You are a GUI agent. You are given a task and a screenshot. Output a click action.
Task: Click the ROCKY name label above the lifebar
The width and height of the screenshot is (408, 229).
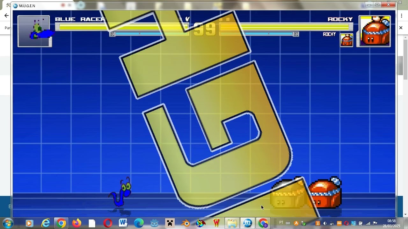point(340,19)
